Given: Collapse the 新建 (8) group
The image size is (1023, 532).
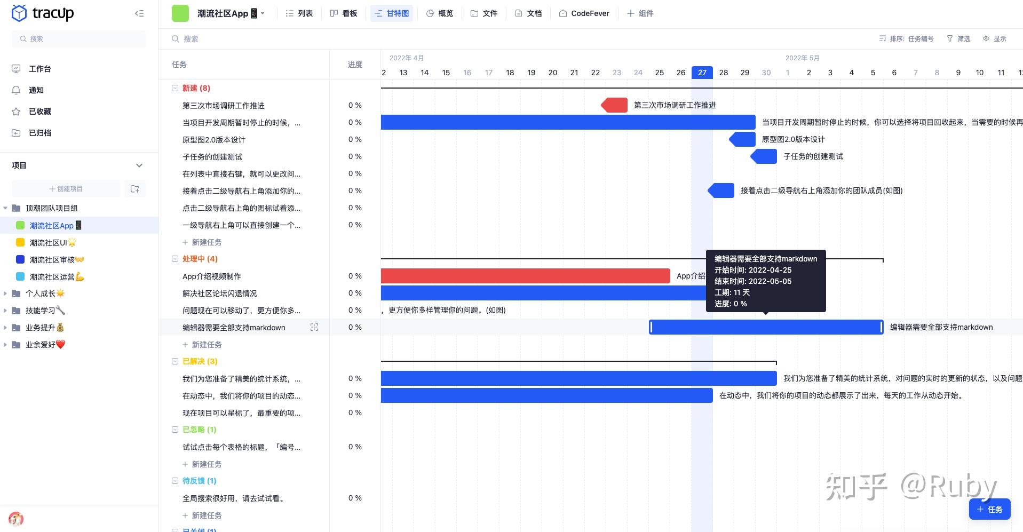Looking at the screenshot, I should pos(175,88).
